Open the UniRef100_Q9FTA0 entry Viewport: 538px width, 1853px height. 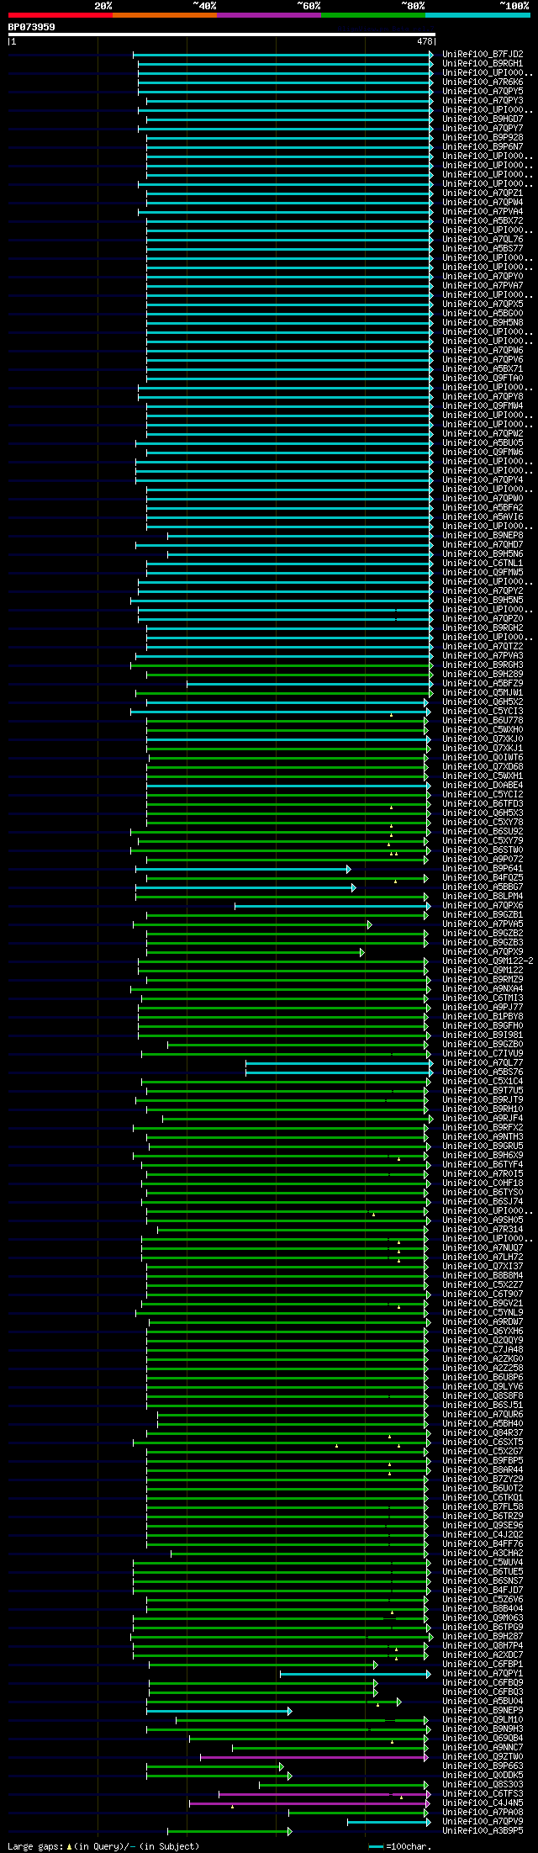click(x=483, y=379)
